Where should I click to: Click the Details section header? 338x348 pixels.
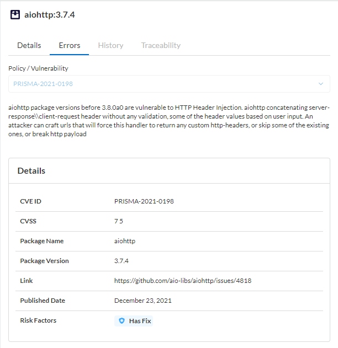click(x=31, y=171)
